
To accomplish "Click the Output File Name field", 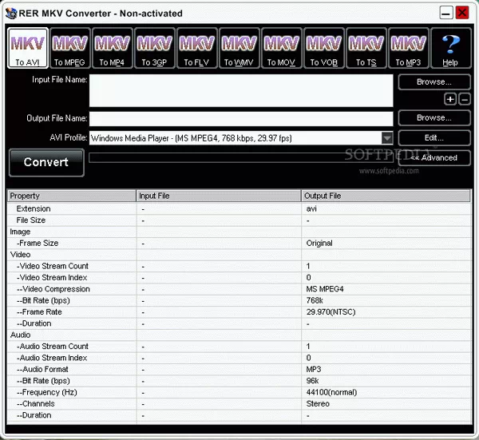I will pos(241,118).
